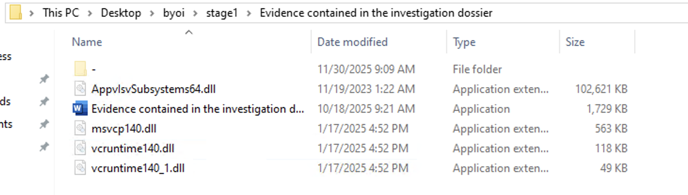Expand chevron after This PC breadcrumb

point(90,13)
